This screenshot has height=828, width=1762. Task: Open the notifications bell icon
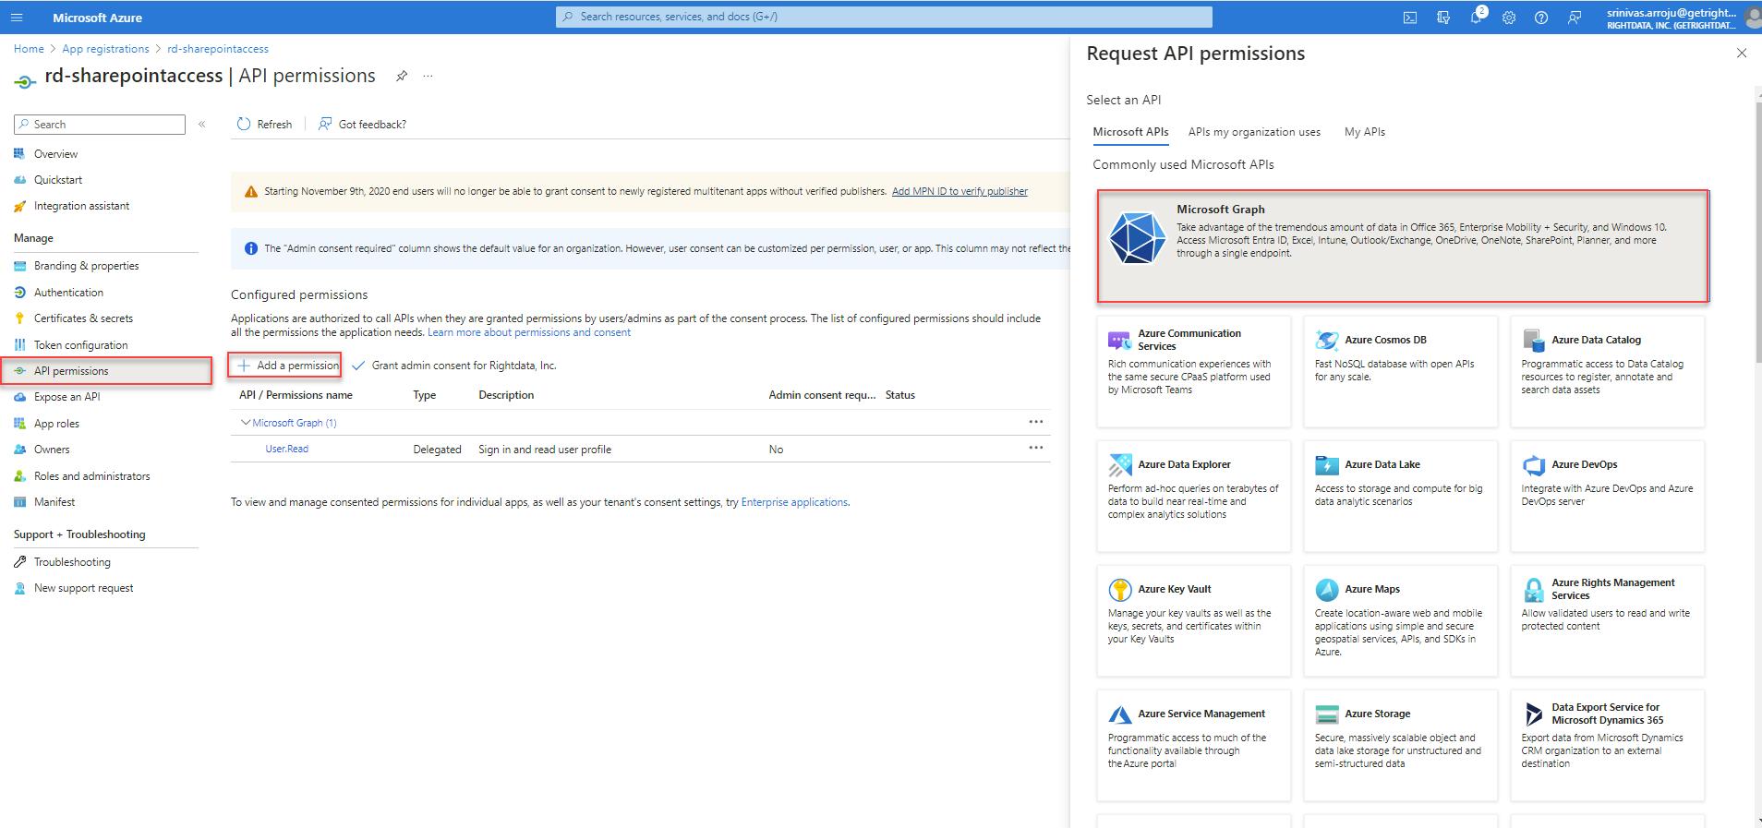(x=1476, y=18)
